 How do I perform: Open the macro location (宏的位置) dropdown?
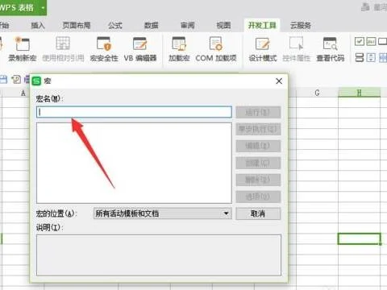(x=163, y=213)
